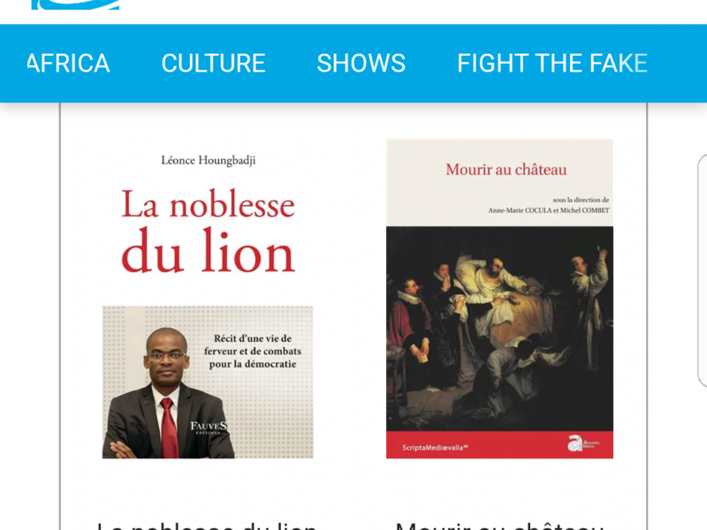Click the red La noblesse du lion heading
The width and height of the screenshot is (707, 530).
208,231
